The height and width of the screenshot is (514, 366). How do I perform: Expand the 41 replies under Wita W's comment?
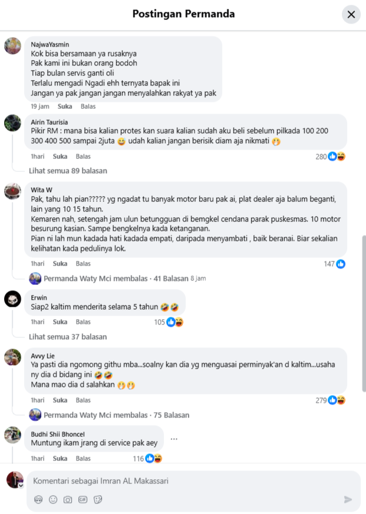click(x=116, y=278)
